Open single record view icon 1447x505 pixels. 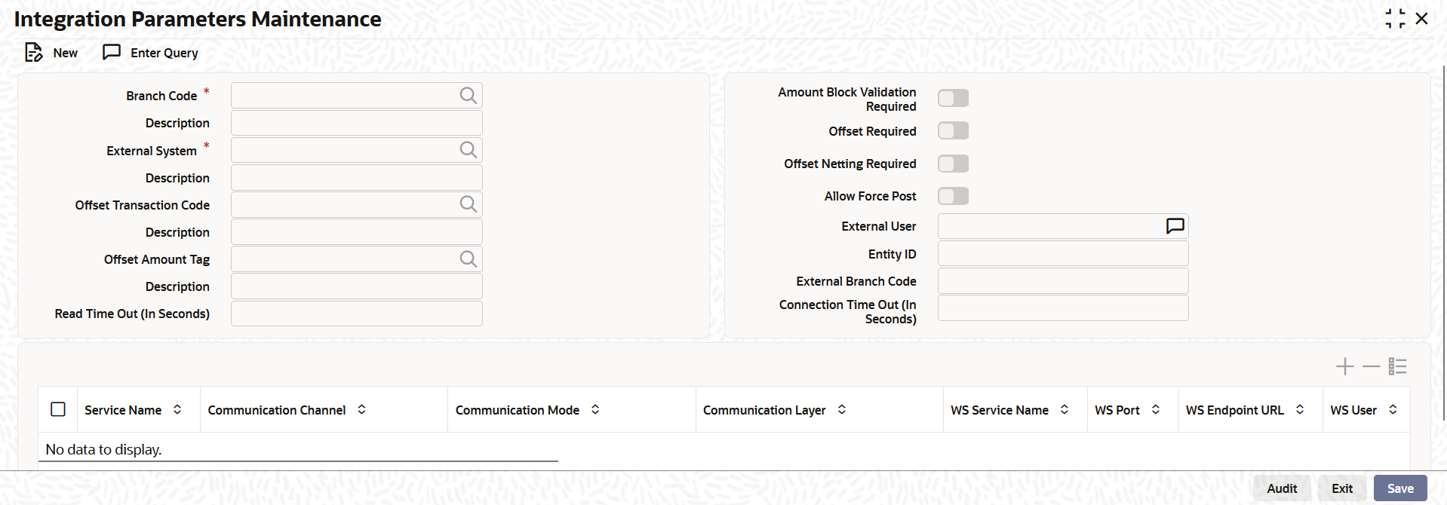pyautogui.click(x=1397, y=366)
